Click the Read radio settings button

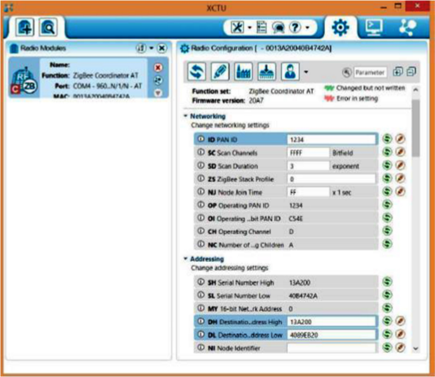pyautogui.click(x=196, y=71)
